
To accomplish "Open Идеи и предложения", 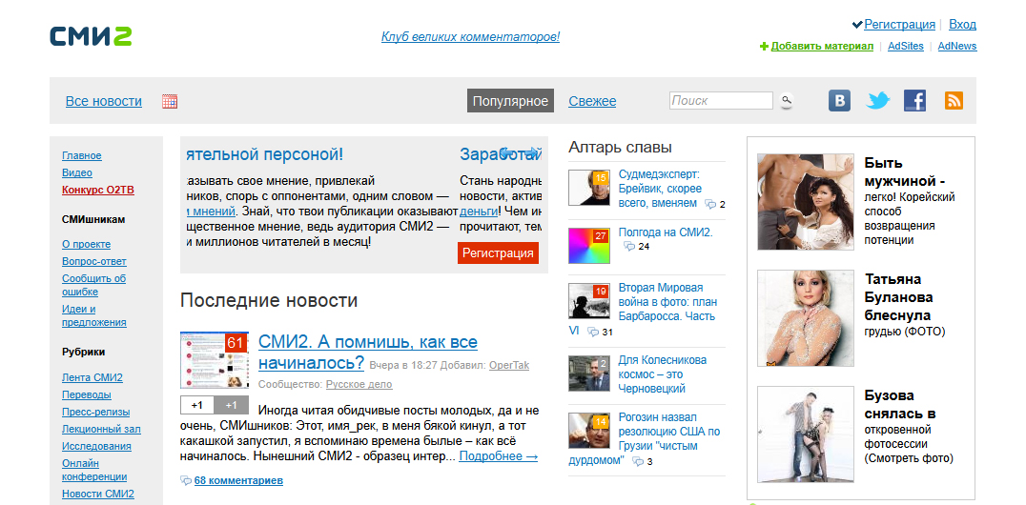I will (94, 315).
